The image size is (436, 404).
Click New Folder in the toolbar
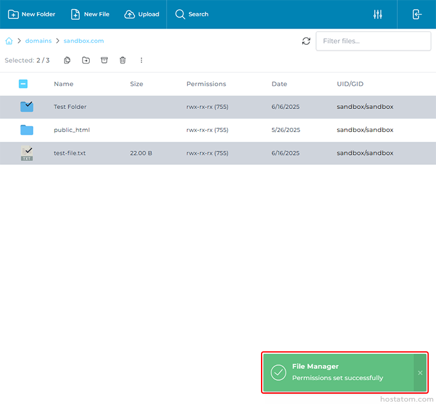(x=31, y=15)
